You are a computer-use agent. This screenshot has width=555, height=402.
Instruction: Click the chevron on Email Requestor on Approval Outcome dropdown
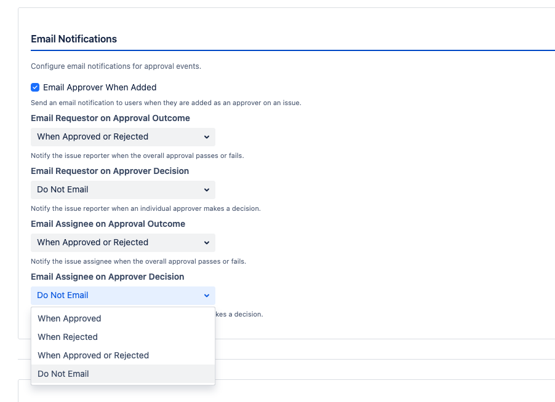pyautogui.click(x=207, y=136)
